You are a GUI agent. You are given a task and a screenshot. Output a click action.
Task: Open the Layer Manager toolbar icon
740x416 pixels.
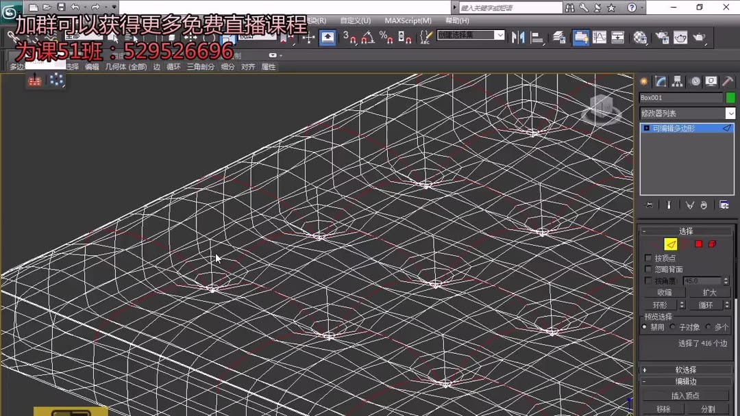[558, 38]
